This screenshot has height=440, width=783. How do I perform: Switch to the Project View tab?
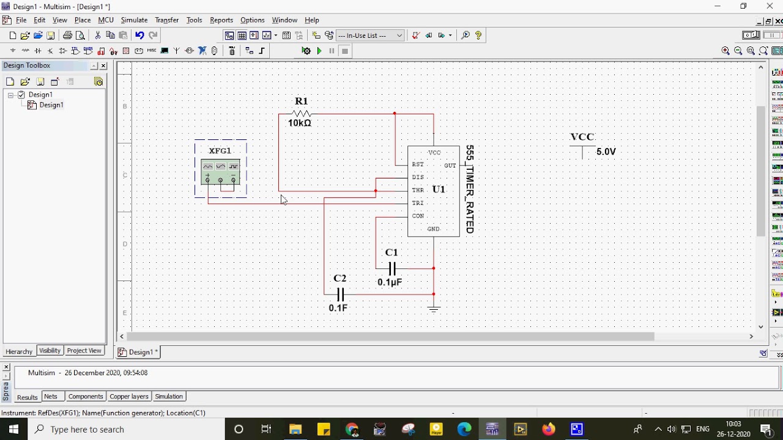click(84, 351)
